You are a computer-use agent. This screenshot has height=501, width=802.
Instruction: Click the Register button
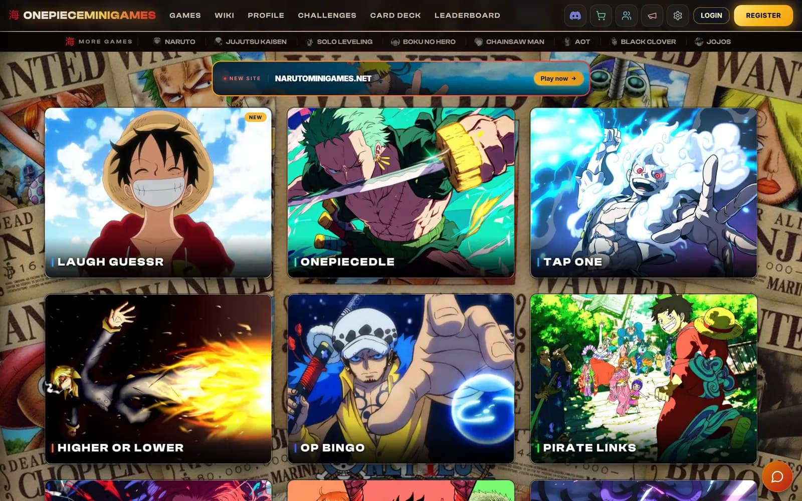[763, 16]
